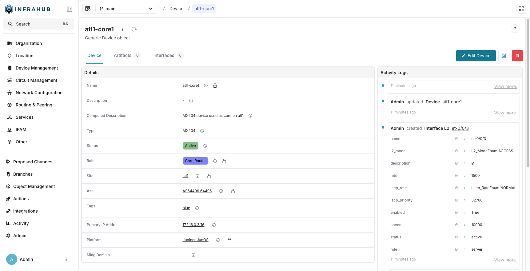Open Proposed Changes in the sidebar

coord(33,162)
